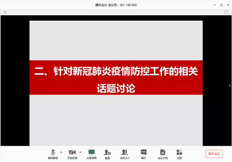Screen dimensions: 232x162
Task: Click the black area left of the shared slide
Action: coord(15,81)
